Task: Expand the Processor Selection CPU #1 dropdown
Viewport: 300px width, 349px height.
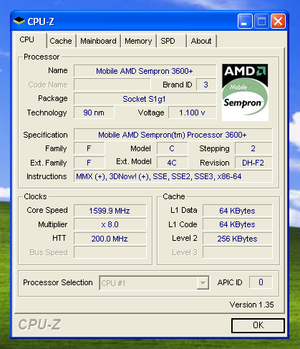Action: click(x=155, y=283)
